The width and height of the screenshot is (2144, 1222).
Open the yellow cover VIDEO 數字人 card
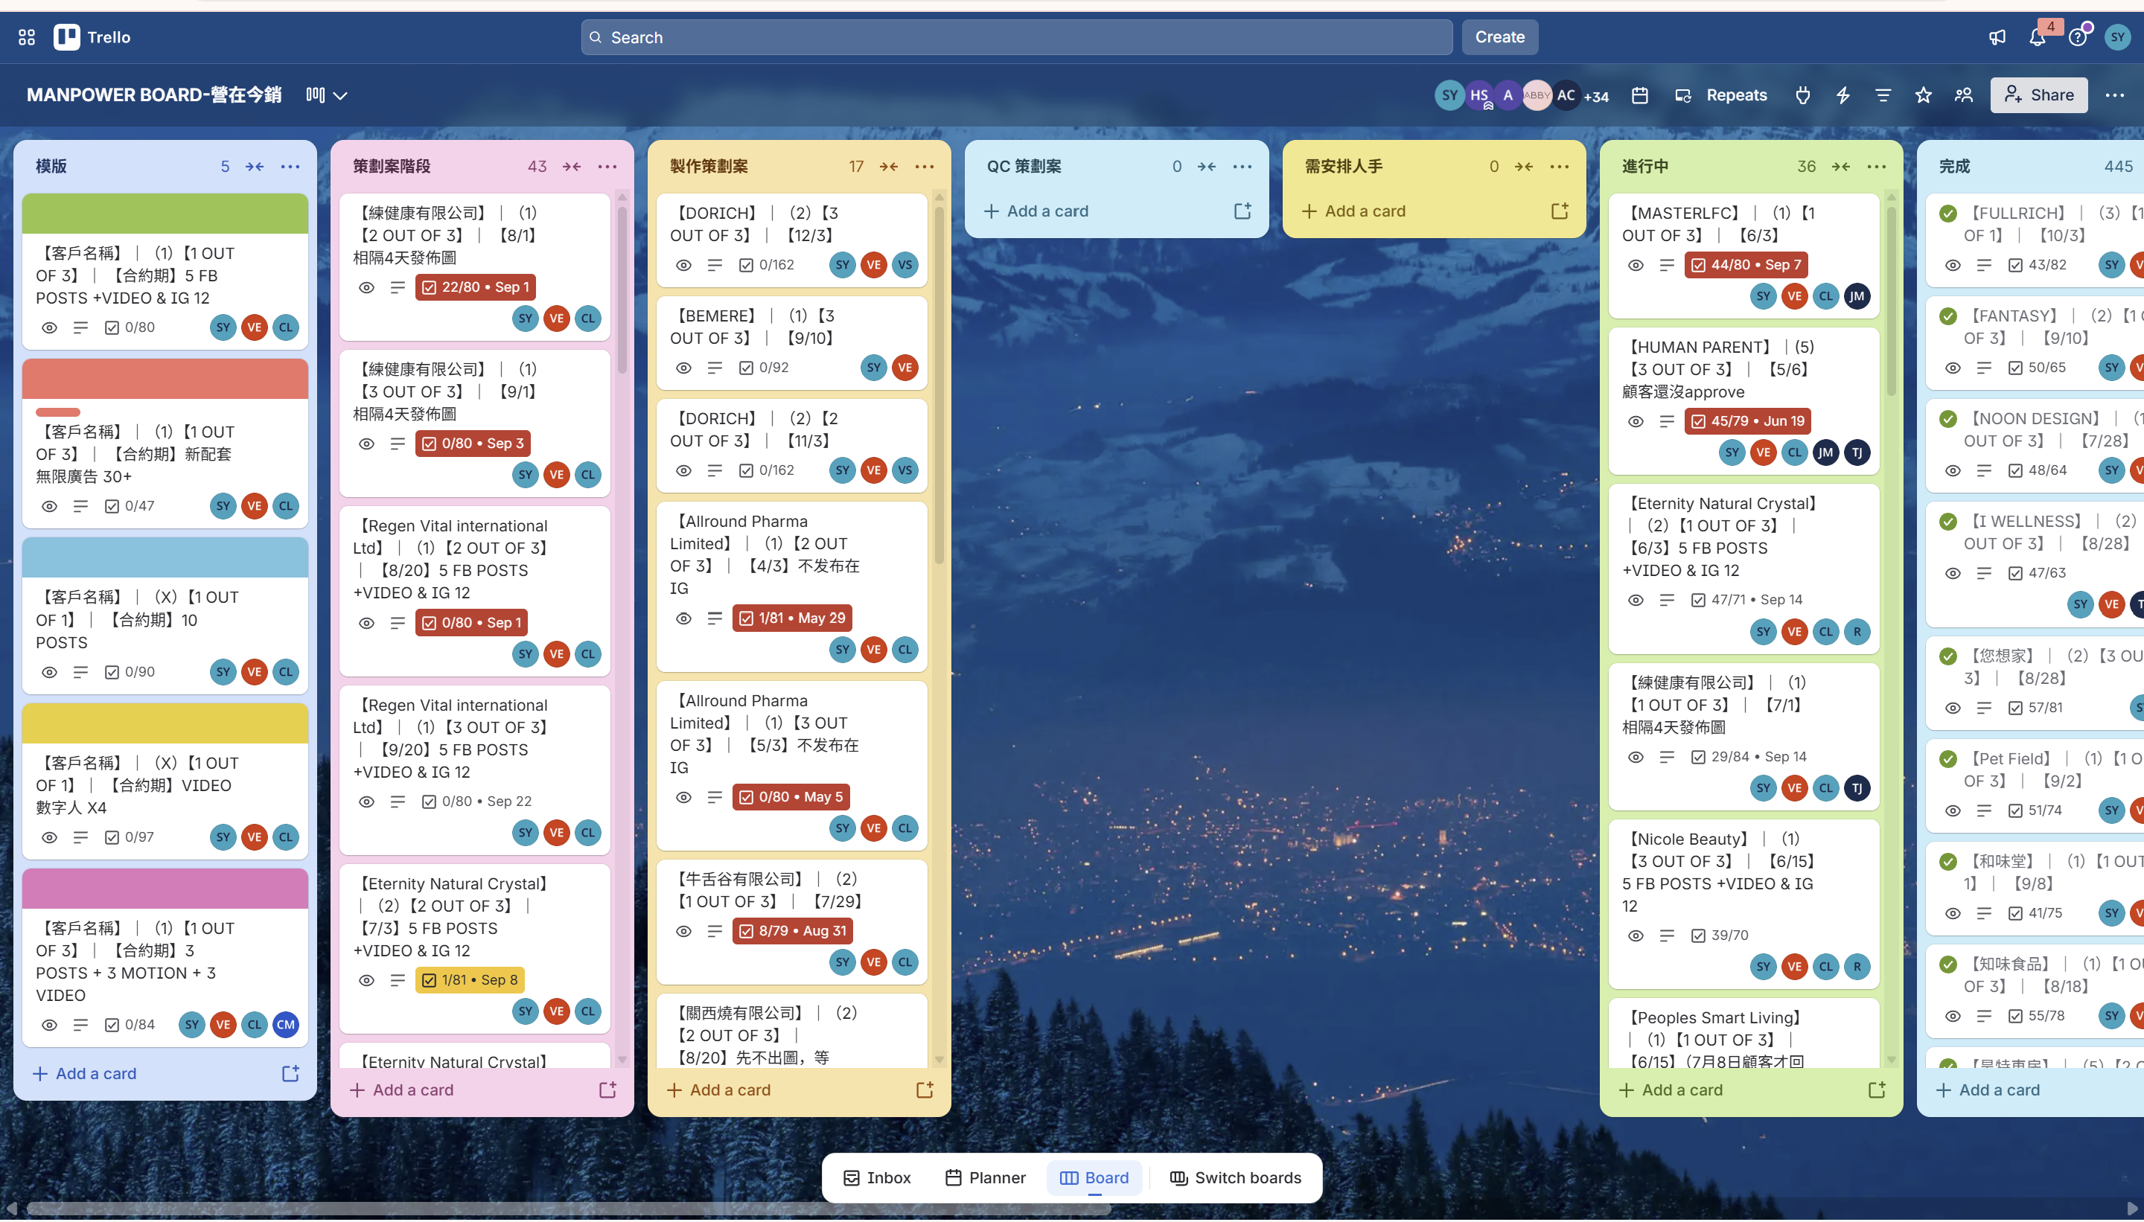click(x=165, y=781)
